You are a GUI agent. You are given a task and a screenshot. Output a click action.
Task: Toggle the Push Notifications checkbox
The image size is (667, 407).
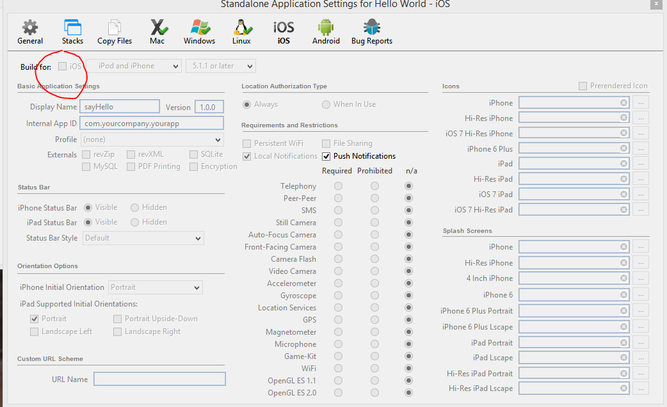pyautogui.click(x=326, y=156)
